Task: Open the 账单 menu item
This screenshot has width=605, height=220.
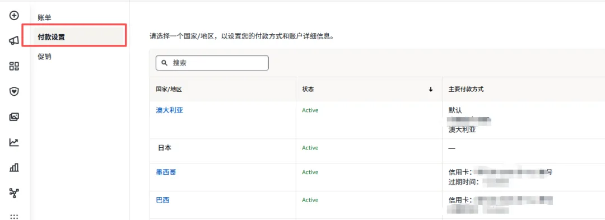Action: [44, 17]
